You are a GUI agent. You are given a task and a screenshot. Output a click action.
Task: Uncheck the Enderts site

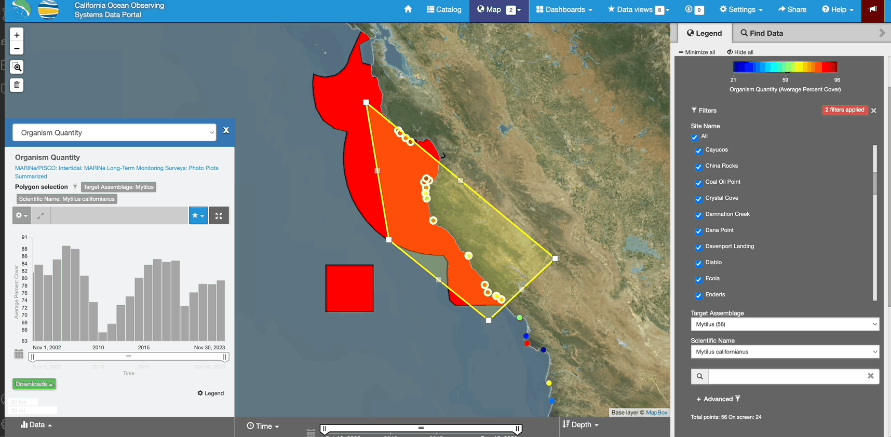point(698,295)
